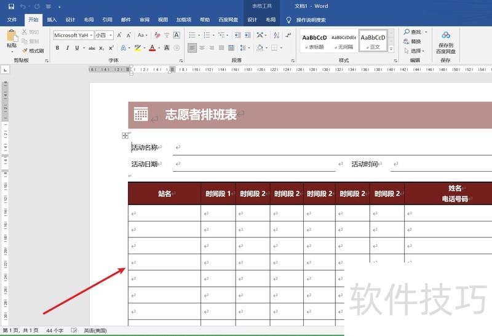Screen dimensions: 492x336
Task: Open the font size dropdown showing 小四
Action: point(103,35)
